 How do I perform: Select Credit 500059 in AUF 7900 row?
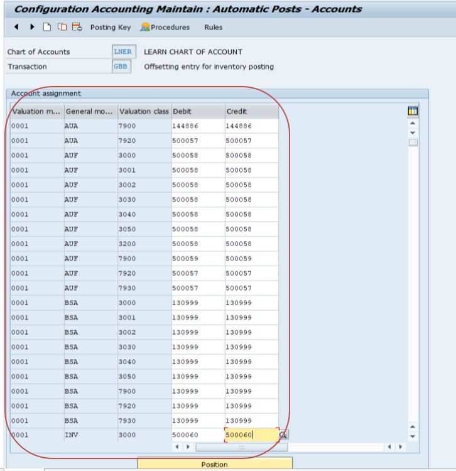[252, 259]
